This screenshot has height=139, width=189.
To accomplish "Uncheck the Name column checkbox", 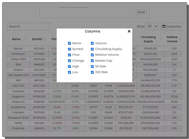I will click(x=69, y=43).
